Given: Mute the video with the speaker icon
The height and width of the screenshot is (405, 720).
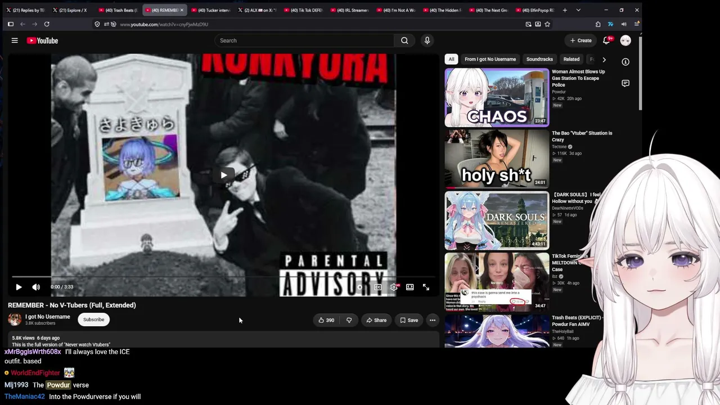Looking at the screenshot, I should pos(36,287).
